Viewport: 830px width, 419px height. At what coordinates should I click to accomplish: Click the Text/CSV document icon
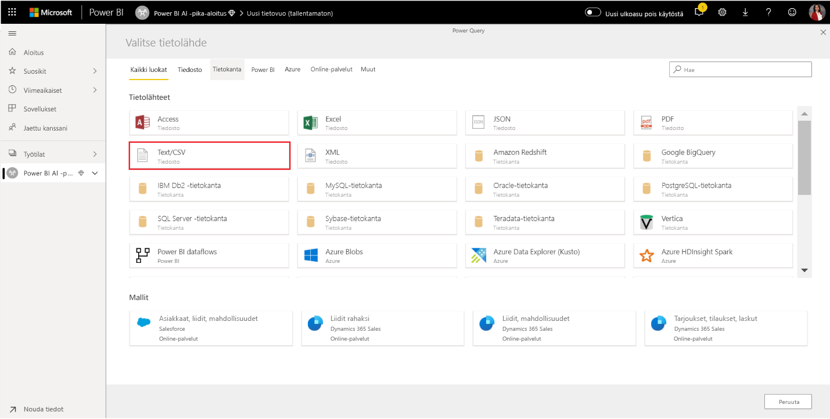pyautogui.click(x=142, y=156)
